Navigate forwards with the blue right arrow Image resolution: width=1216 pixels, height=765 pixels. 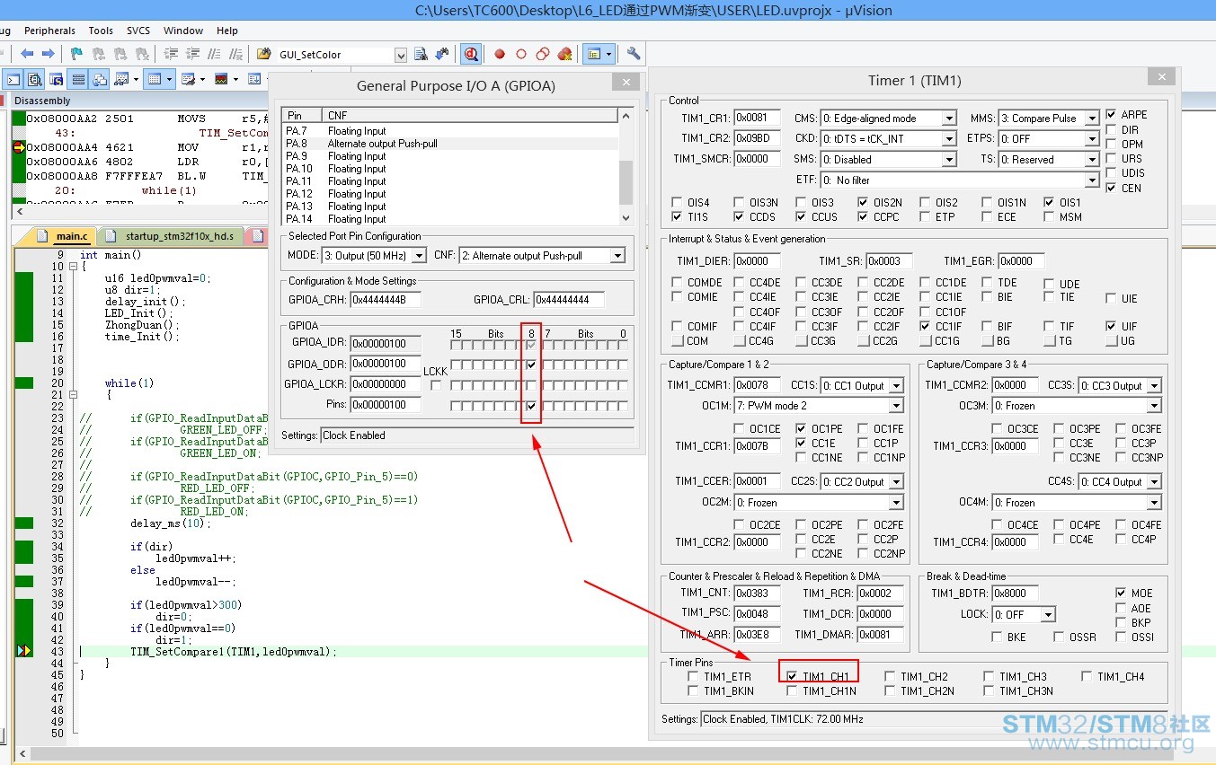click(49, 54)
